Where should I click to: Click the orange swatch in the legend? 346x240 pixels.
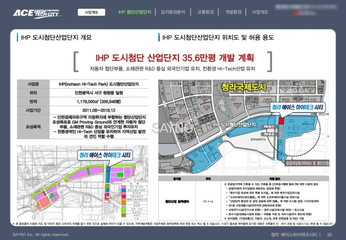click(124, 203)
